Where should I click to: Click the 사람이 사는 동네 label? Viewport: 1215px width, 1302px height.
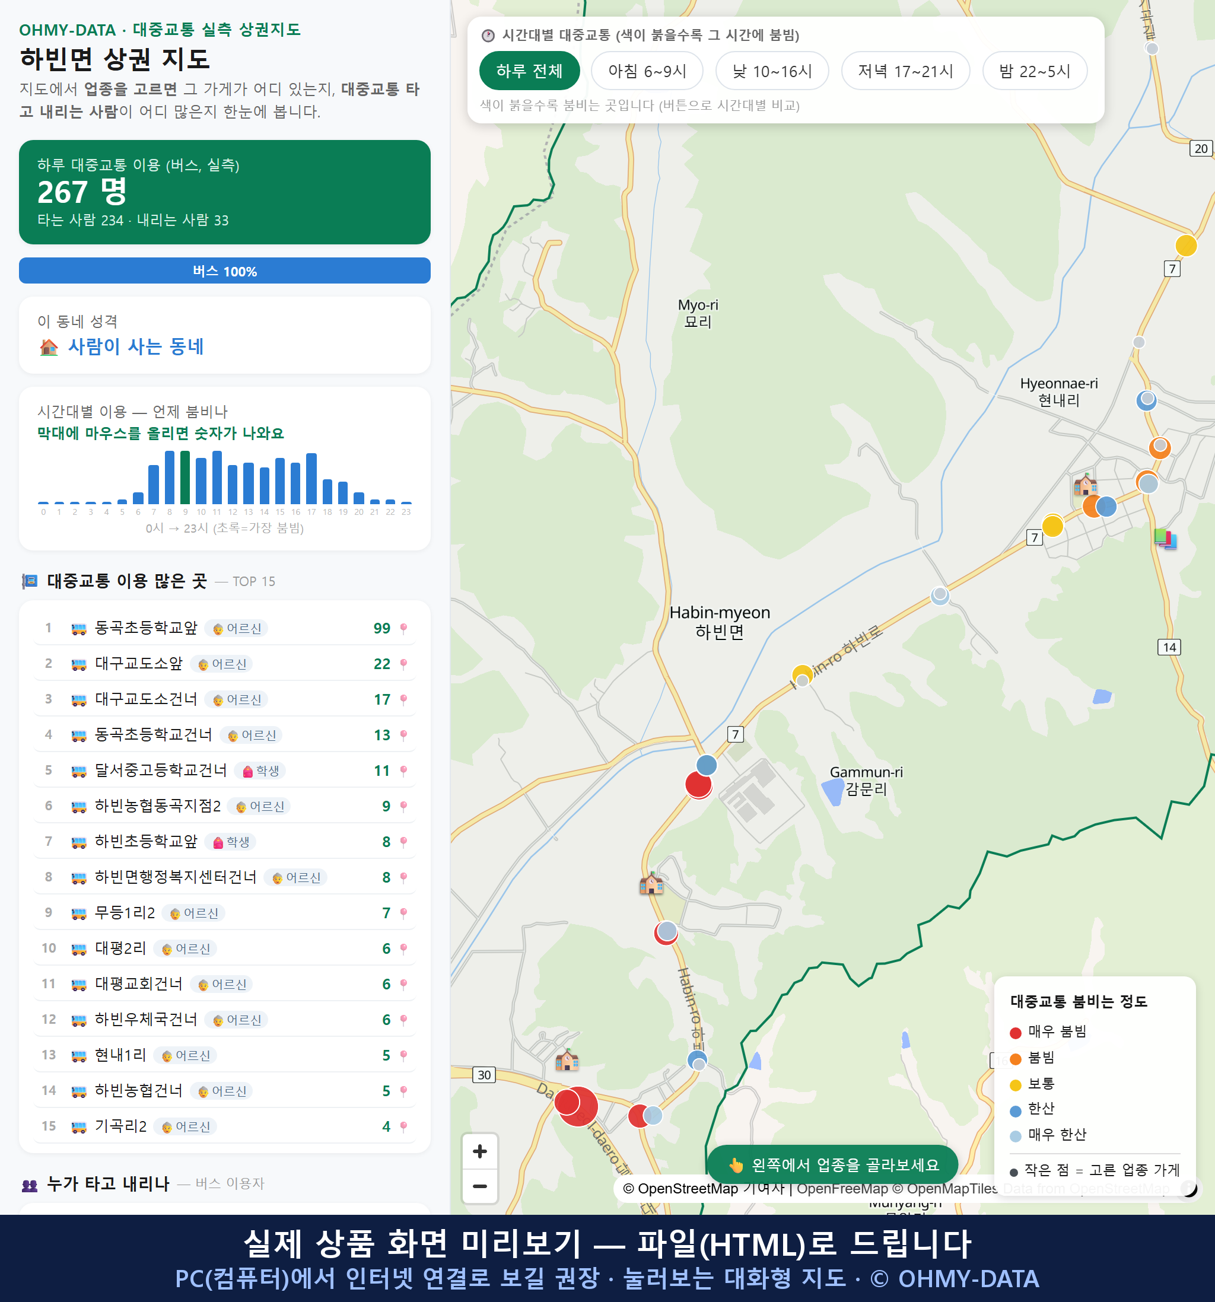coord(136,346)
